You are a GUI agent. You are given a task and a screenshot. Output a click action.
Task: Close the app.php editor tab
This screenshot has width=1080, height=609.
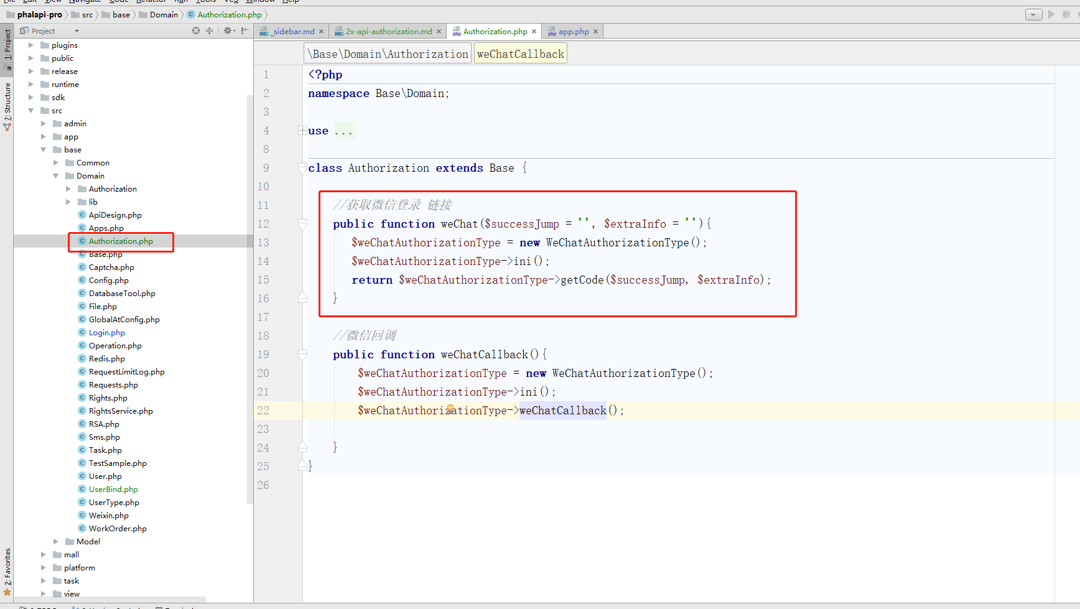[x=595, y=32]
